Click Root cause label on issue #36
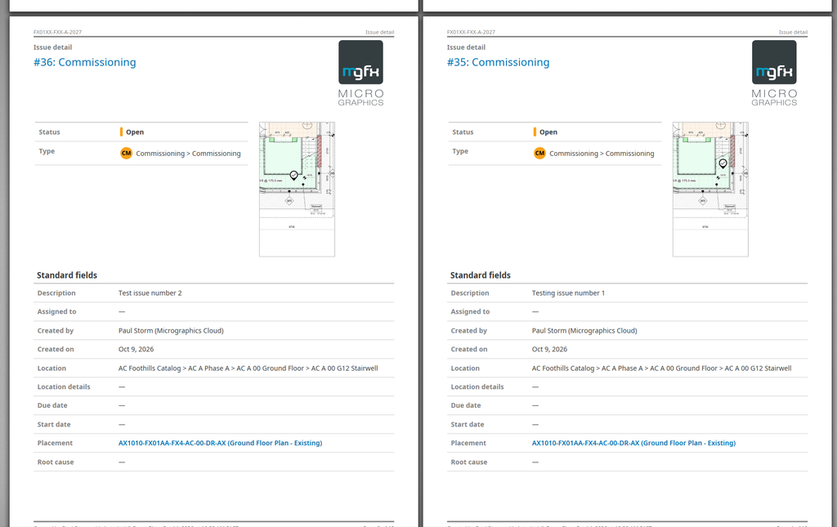The width and height of the screenshot is (837, 527). [56, 462]
